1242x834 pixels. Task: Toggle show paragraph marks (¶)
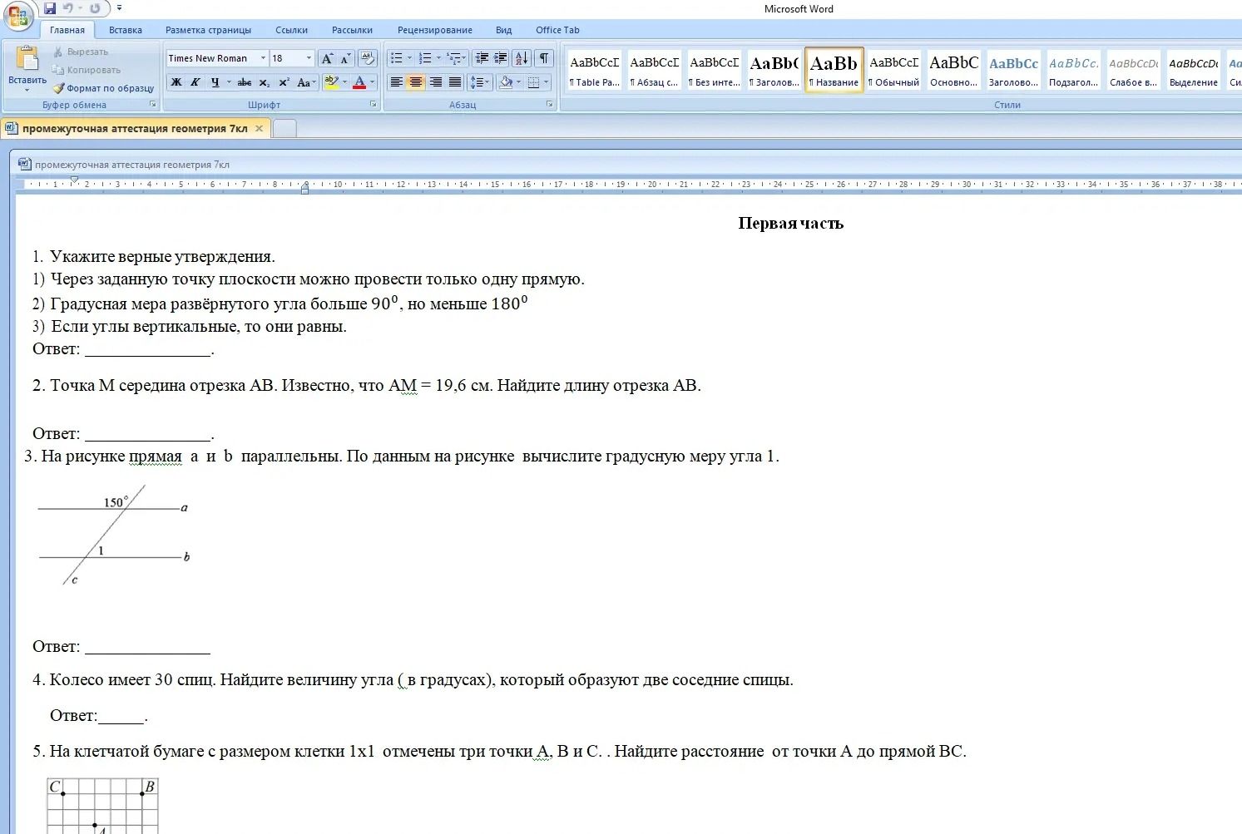coord(544,58)
